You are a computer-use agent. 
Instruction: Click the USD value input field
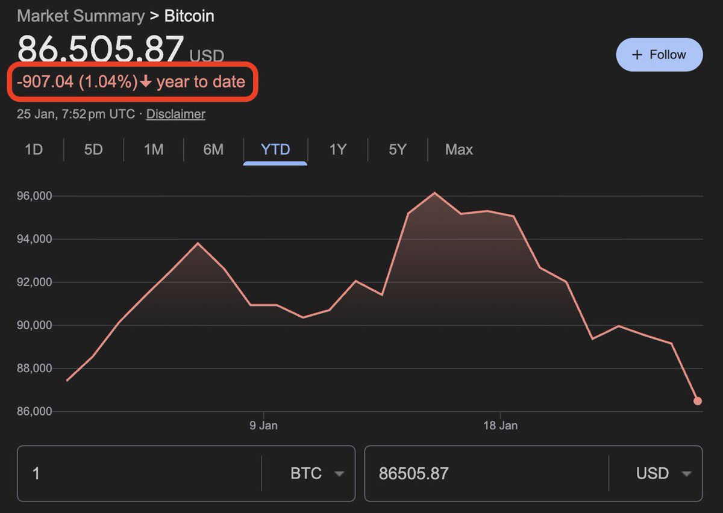(482, 474)
